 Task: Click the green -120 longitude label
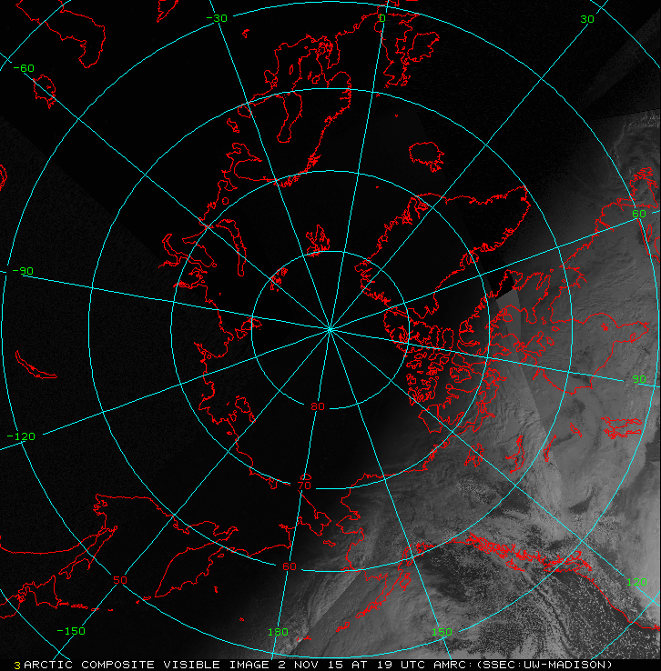(21, 436)
